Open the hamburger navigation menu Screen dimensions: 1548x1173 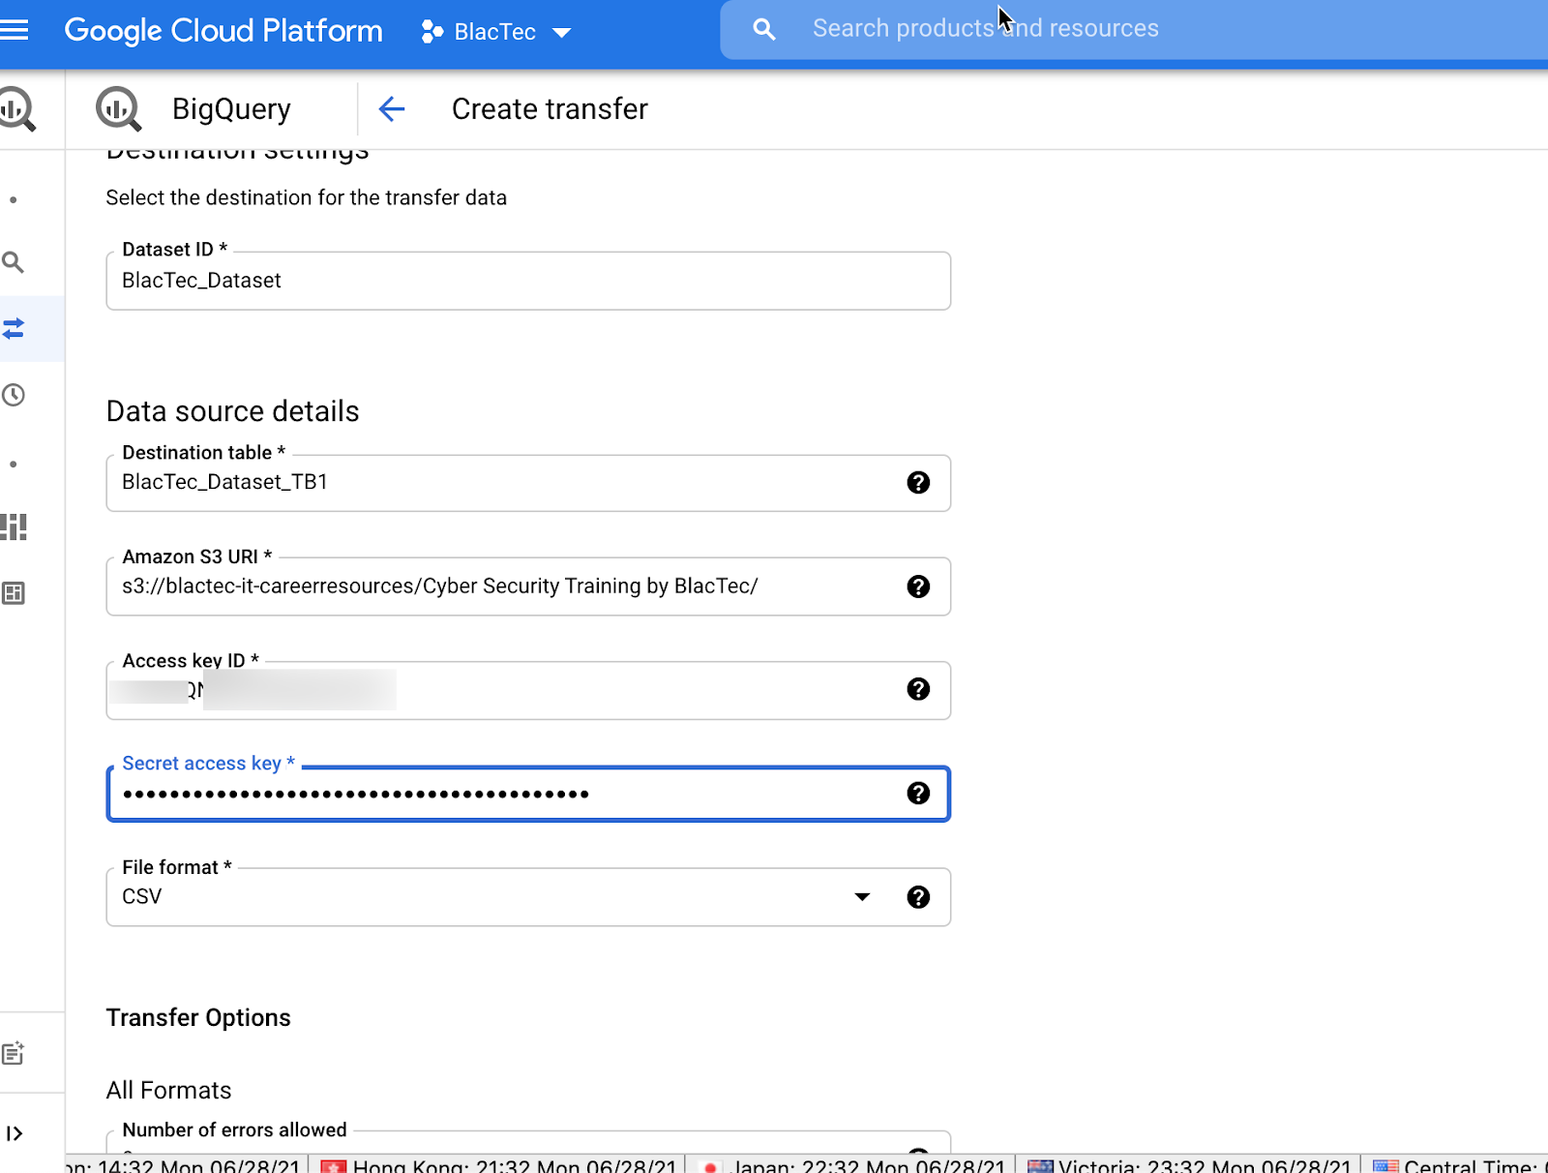tap(15, 30)
